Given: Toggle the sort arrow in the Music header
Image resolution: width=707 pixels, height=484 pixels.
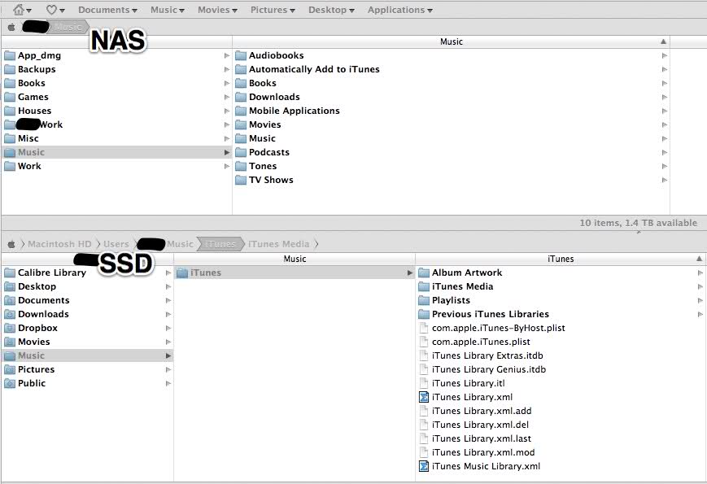Looking at the screenshot, I should tap(663, 41).
